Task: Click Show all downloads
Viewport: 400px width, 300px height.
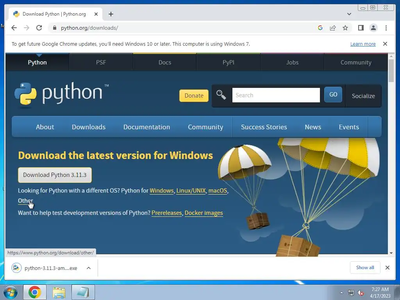Action: (x=365, y=268)
